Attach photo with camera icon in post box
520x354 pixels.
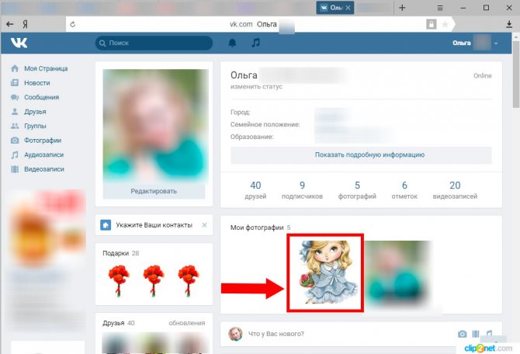pyautogui.click(x=462, y=334)
